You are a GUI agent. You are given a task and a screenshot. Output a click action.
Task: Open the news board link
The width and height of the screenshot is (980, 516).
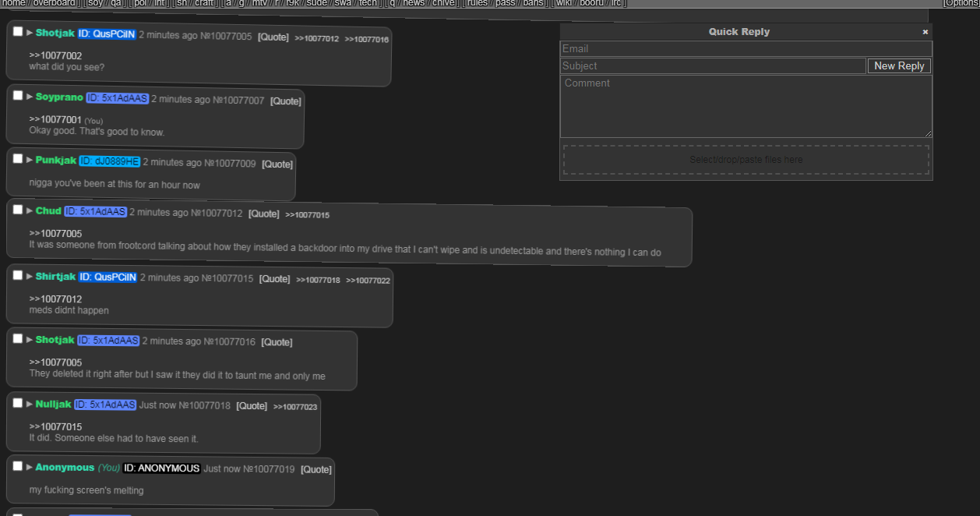414,3
